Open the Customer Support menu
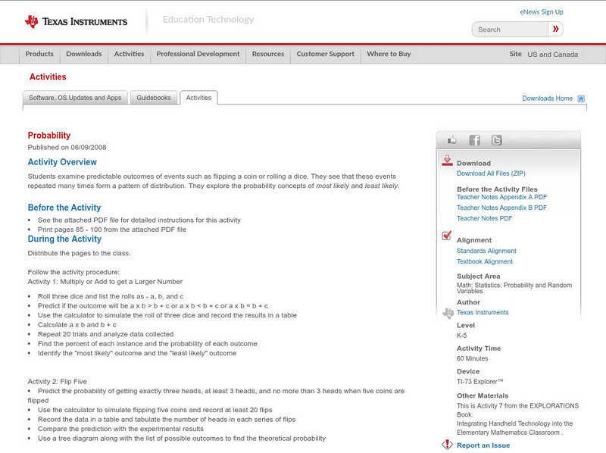The height and width of the screenshot is (453, 606). pyautogui.click(x=326, y=54)
